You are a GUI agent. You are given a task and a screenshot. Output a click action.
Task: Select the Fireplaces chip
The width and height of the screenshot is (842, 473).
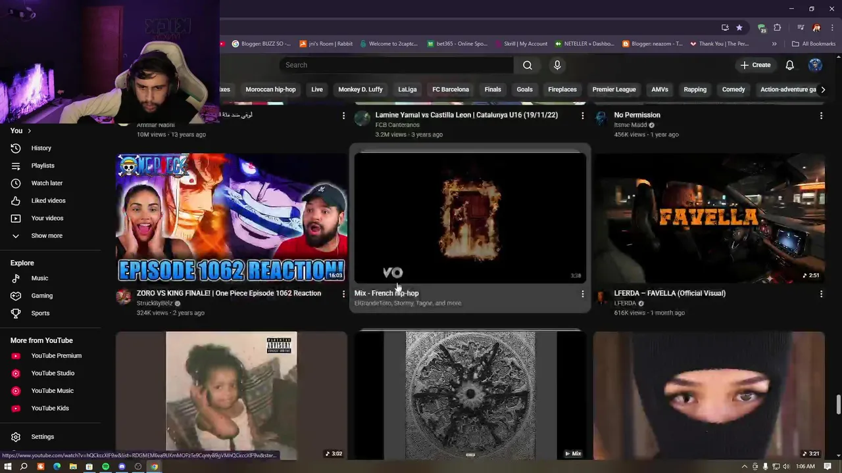562,89
